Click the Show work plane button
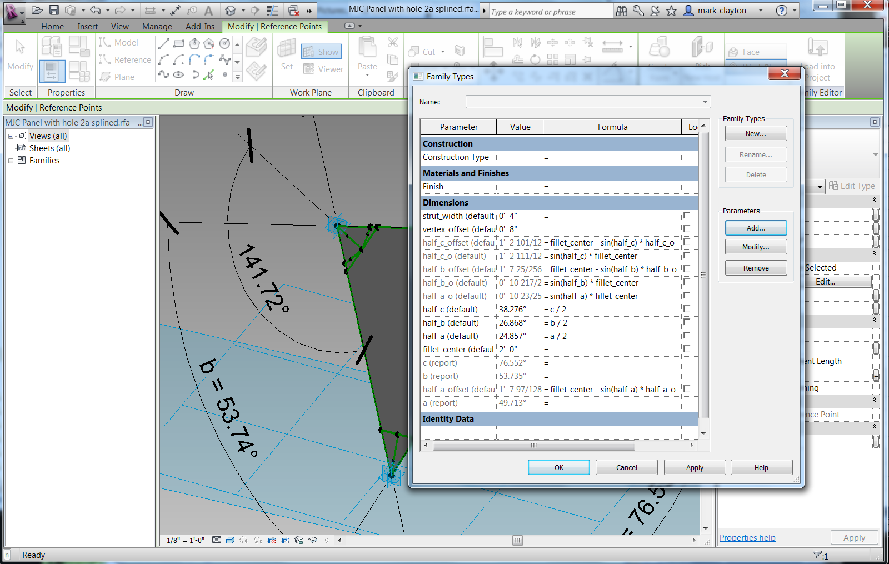889x564 pixels. click(321, 52)
